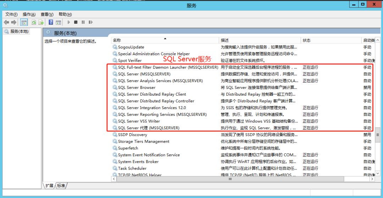Click the Export List toolbar icon

pos(41,22)
